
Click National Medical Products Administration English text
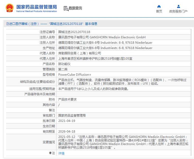pyautogui.click(x=37, y=11)
